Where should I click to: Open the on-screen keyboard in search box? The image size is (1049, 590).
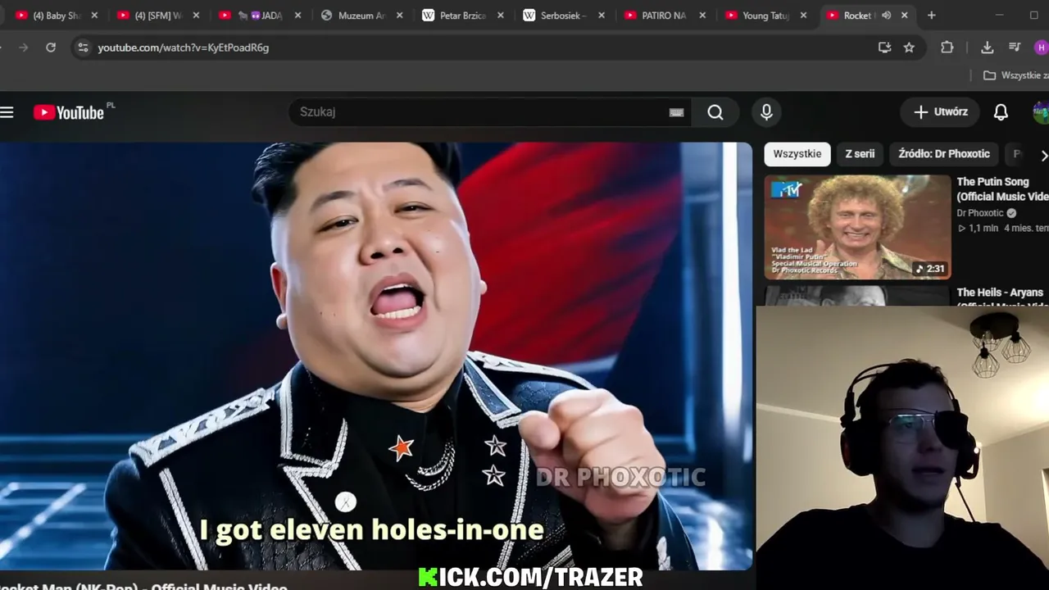pos(676,112)
